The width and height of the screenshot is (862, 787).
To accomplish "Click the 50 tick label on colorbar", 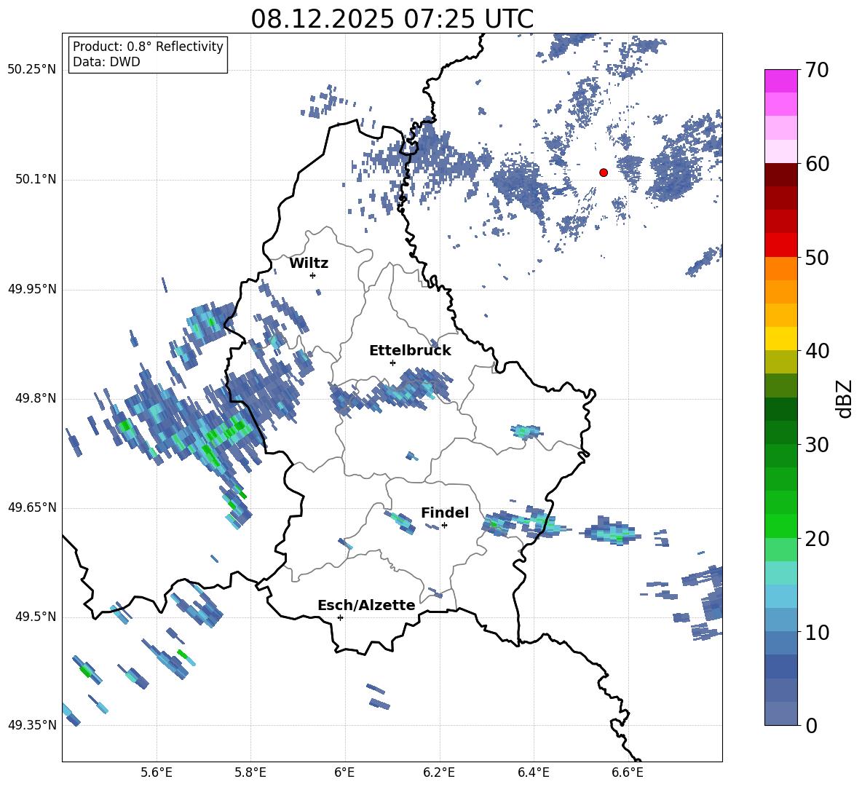I will 817,257.
